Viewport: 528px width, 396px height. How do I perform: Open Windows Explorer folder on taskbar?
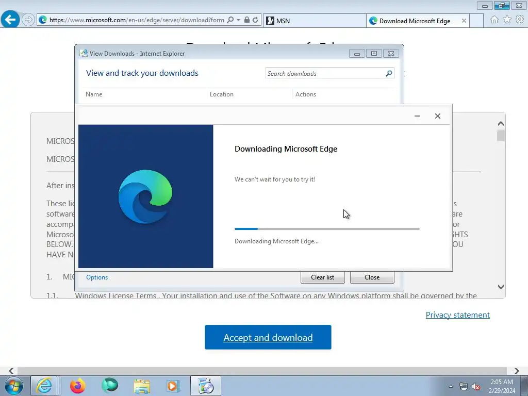pyautogui.click(x=142, y=386)
